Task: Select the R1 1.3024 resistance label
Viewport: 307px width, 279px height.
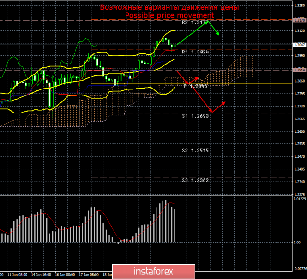Action: click(x=196, y=52)
